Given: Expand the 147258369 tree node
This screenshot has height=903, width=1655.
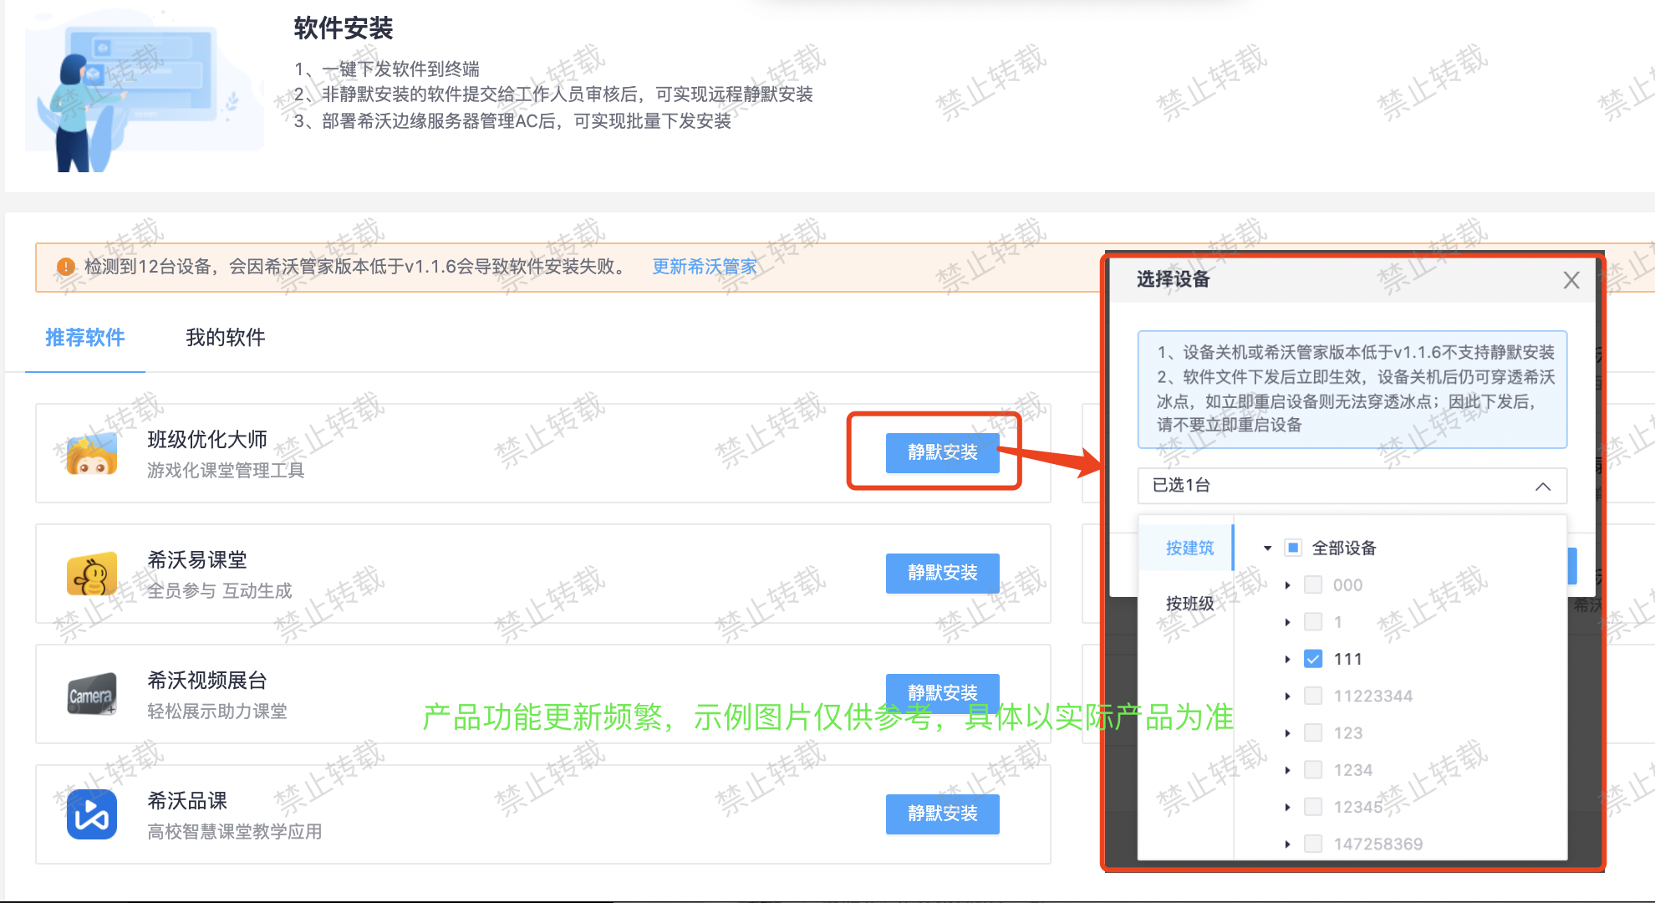Looking at the screenshot, I should pos(1287,844).
